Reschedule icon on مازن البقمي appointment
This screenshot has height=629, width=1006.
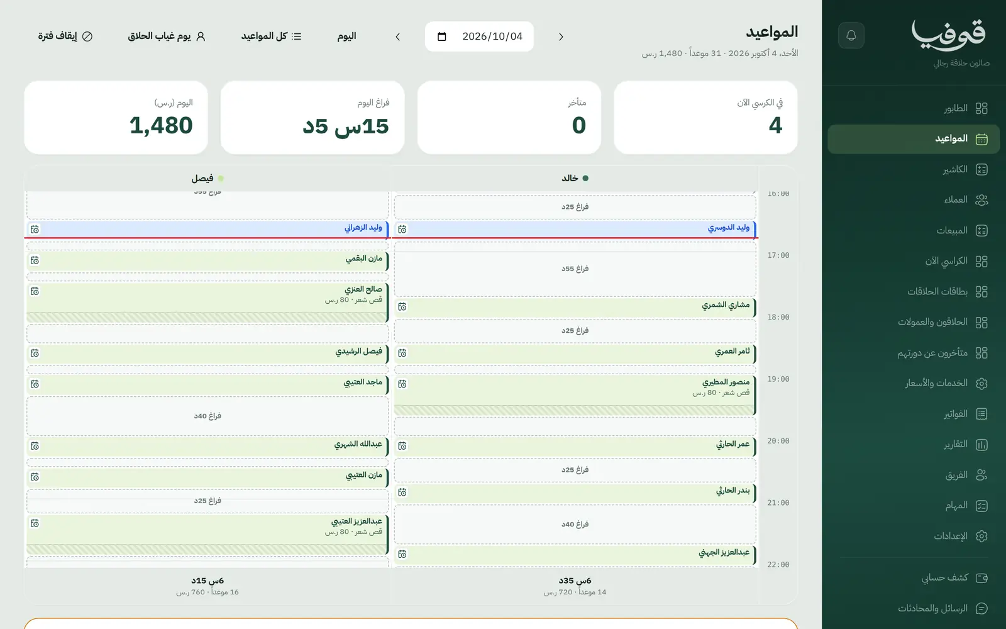pyautogui.click(x=35, y=260)
